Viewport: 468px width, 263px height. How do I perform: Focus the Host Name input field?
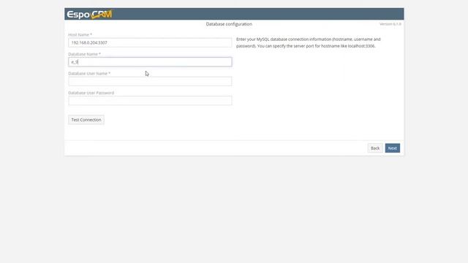click(x=150, y=42)
